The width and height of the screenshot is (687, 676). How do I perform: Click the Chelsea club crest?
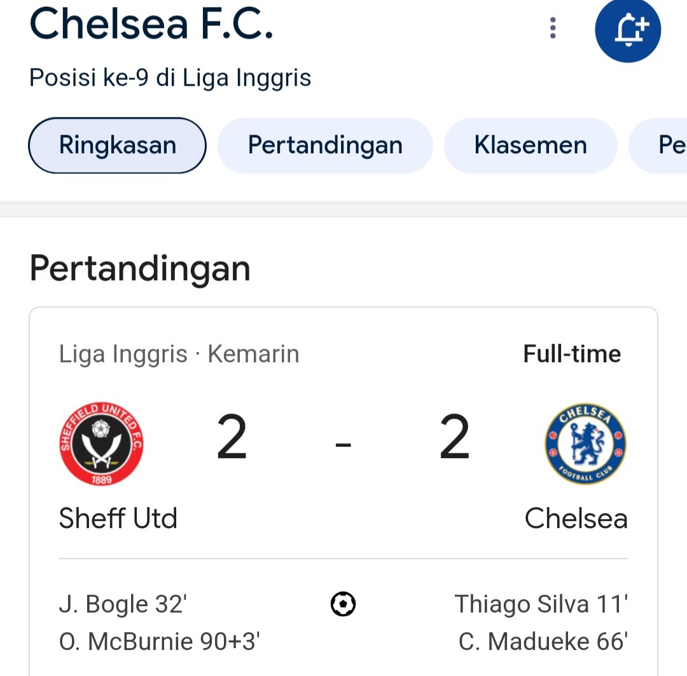point(586,443)
